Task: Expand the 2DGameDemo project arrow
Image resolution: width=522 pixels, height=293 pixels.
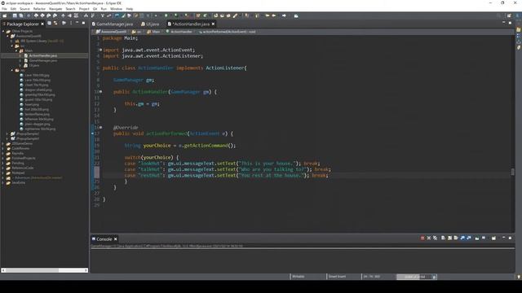Action: (3, 143)
